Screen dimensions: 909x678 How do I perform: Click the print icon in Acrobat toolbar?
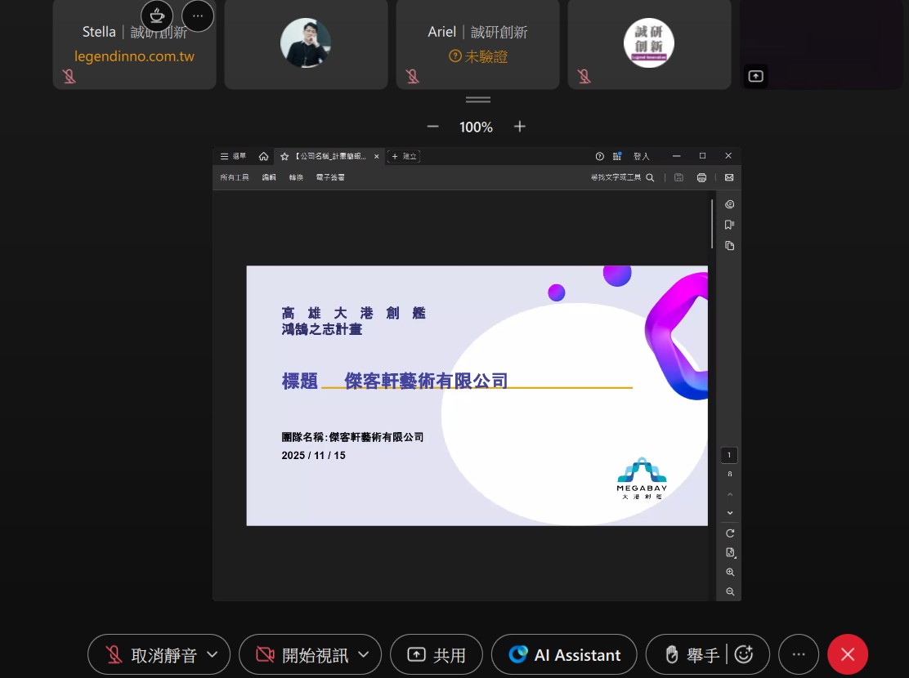[x=701, y=177]
